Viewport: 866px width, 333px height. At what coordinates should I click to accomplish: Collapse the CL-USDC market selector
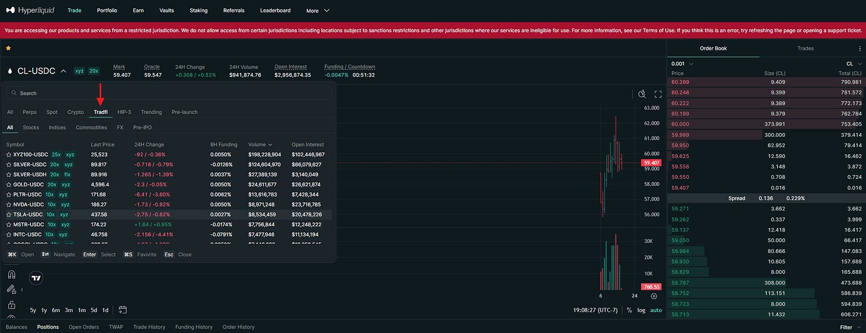[63, 71]
